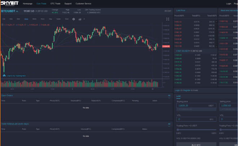The image size is (238, 146).
Task: Select the 30min chart interval
Action: coord(34,19)
